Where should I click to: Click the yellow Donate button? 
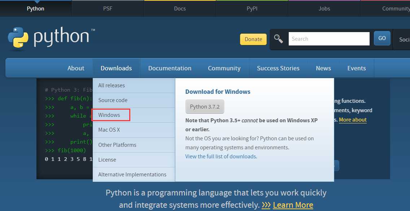pyautogui.click(x=253, y=39)
